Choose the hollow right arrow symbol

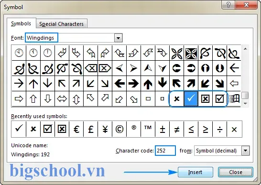pyautogui.click(x=19, y=98)
